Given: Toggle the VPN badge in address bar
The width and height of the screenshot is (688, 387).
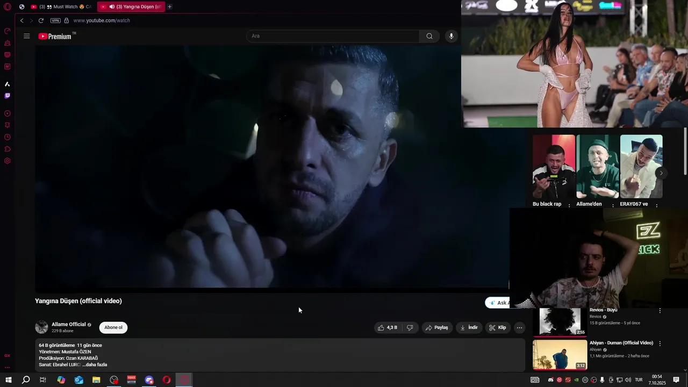Looking at the screenshot, I should tap(55, 20).
